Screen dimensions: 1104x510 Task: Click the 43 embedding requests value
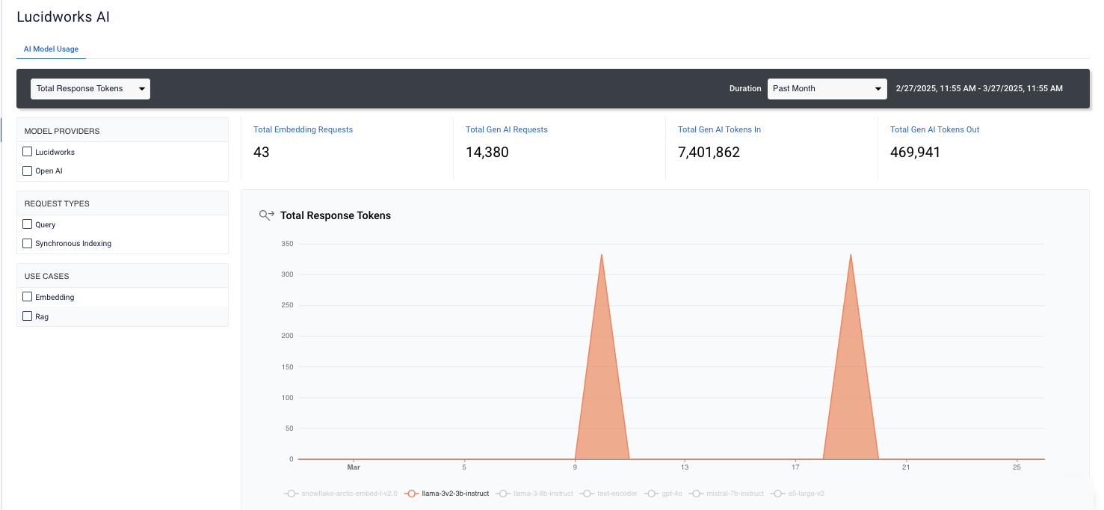262,153
